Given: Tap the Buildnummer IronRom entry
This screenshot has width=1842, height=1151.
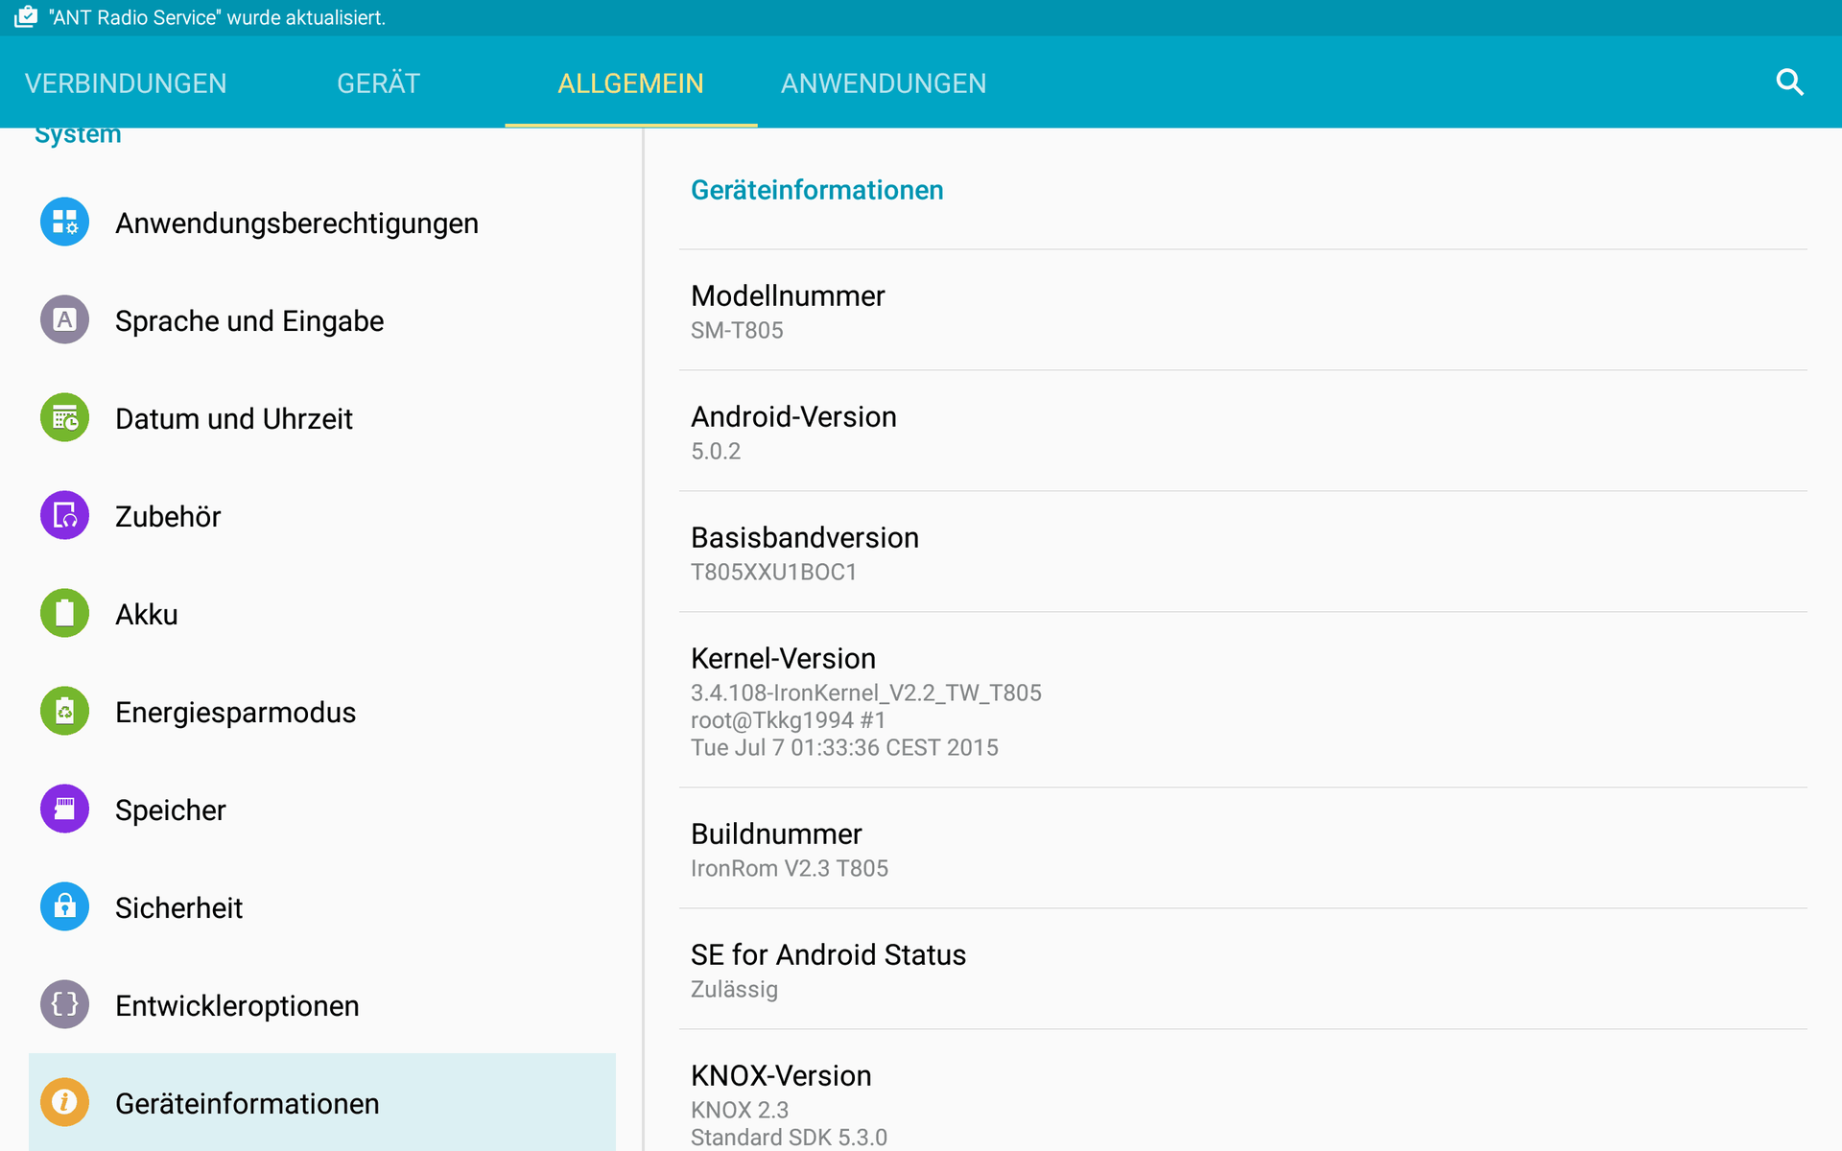Looking at the screenshot, I should click(1243, 849).
